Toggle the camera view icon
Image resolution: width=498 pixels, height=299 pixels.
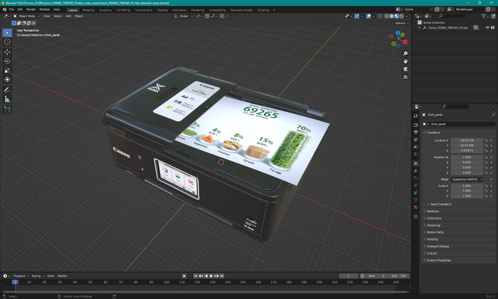[405, 69]
